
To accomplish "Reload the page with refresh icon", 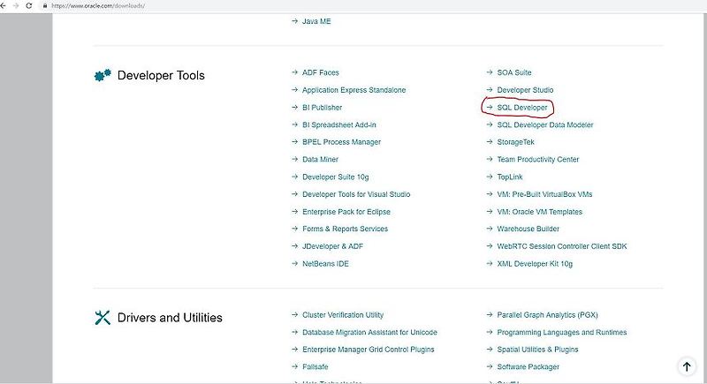I will (x=29, y=6).
